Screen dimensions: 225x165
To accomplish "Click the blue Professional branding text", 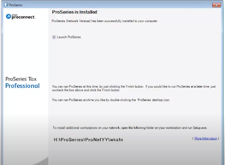I will coord(22,86).
